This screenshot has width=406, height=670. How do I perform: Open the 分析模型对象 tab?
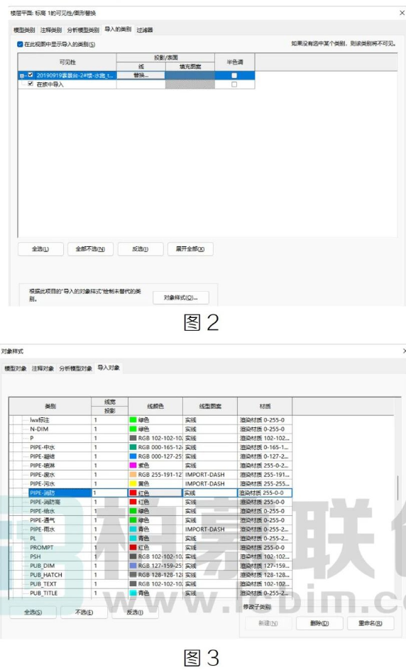point(76,368)
